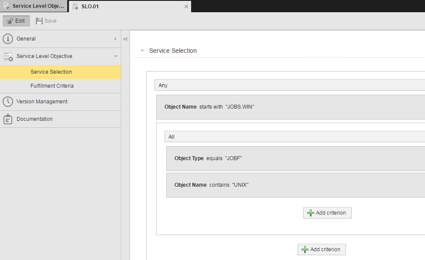Click the green plus on the bottom Add criterion
425x260 pixels.
[x=305, y=249]
